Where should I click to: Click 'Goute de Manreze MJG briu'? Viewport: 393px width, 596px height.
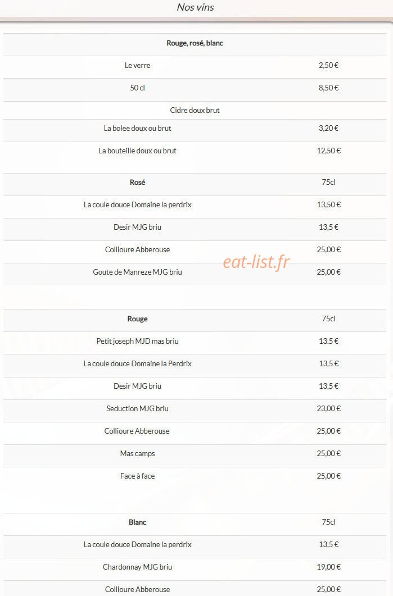[x=137, y=272]
